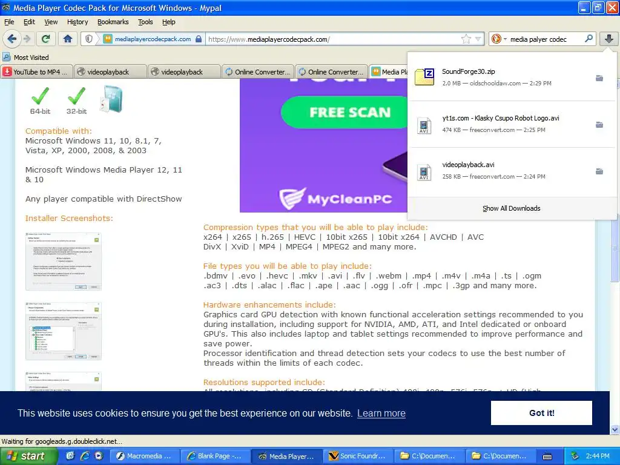Image resolution: width=620 pixels, height=465 pixels.
Task: Open third installer screenshot thumbnail
Action: tap(63, 381)
